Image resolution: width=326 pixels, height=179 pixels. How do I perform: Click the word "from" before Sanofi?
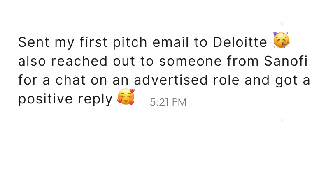[242, 61]
